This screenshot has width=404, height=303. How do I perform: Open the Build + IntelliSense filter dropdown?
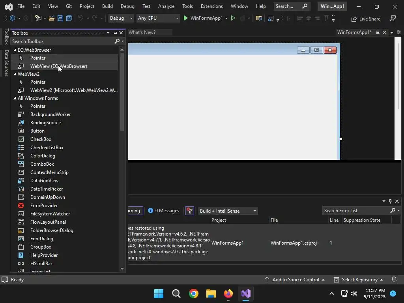tap(228, 211)
